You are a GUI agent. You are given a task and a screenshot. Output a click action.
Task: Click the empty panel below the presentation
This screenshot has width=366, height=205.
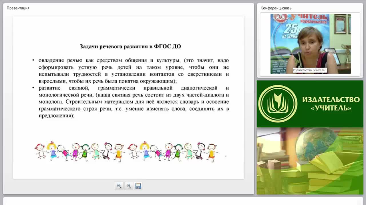click(x=183, y=201)
